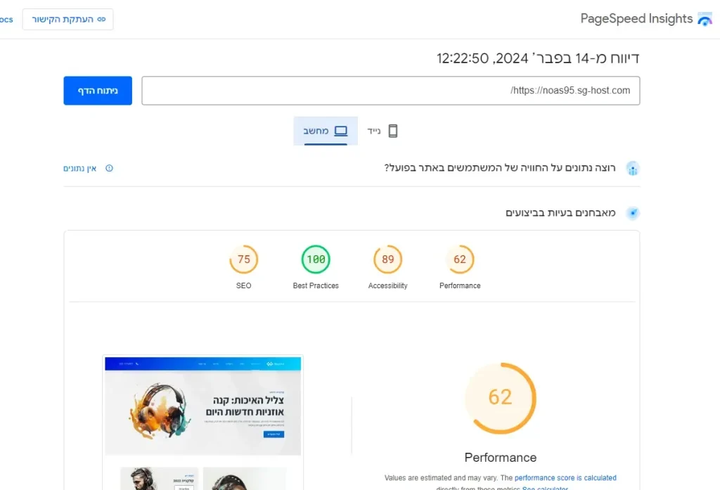Jump to small Performance score 62 gauge

(x=460, y=259)
